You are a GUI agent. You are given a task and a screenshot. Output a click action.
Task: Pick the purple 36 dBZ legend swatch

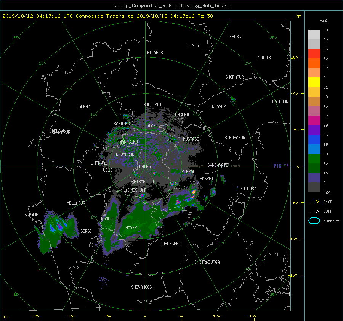click(x=314, y=130)
